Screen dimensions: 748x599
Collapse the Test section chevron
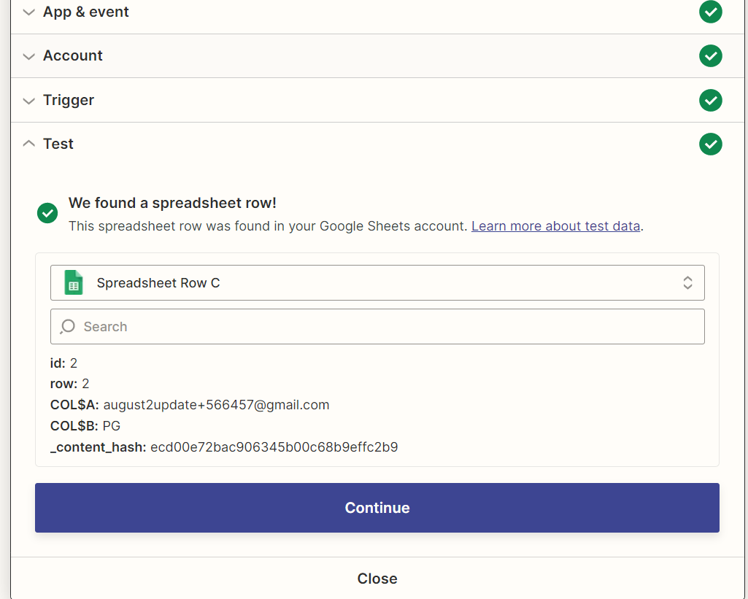[28, 144]
